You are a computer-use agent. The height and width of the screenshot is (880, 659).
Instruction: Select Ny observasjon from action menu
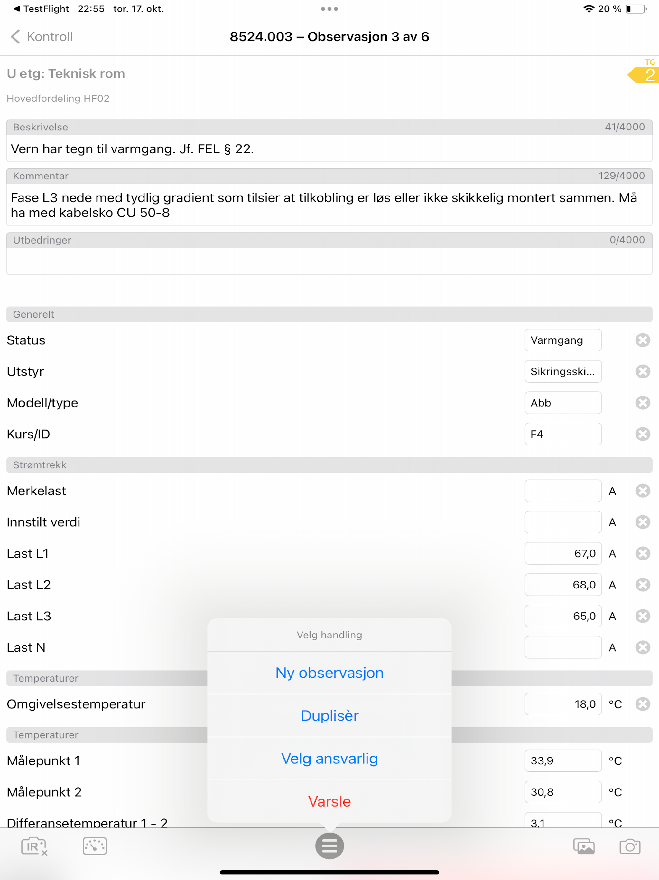pos(329,673)
